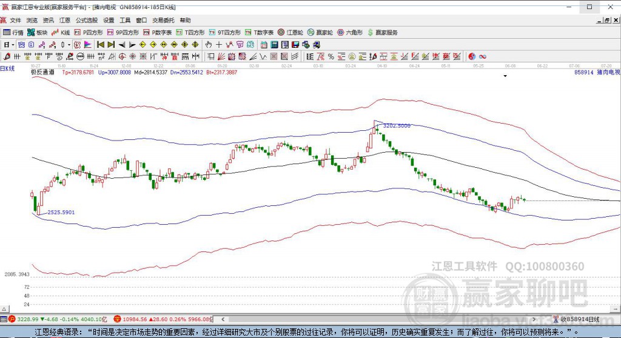Open the 行情 market quotes view

[x=13, y=33]
